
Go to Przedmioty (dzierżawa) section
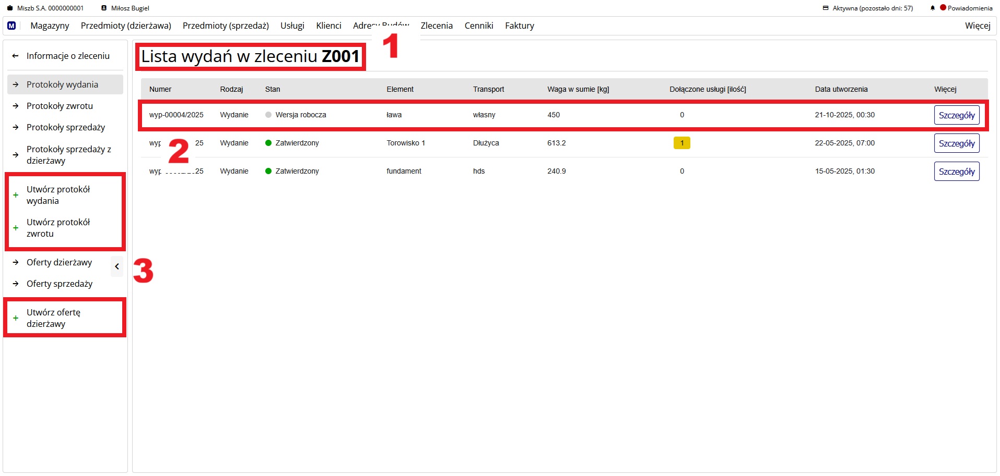click(126, 26)
